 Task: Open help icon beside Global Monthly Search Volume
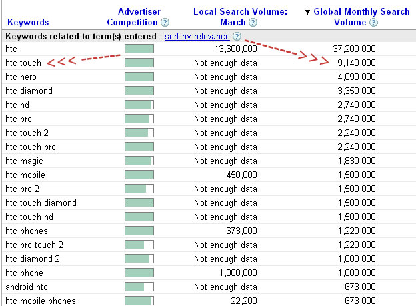373,22
